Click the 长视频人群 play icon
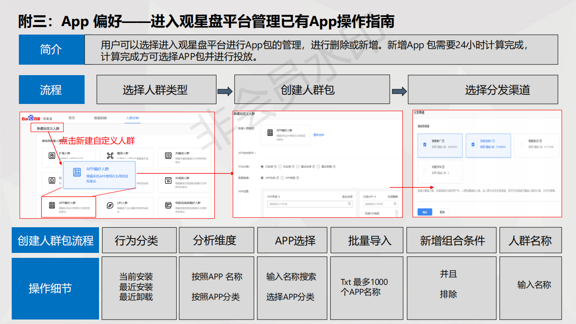 pos(168,180)
